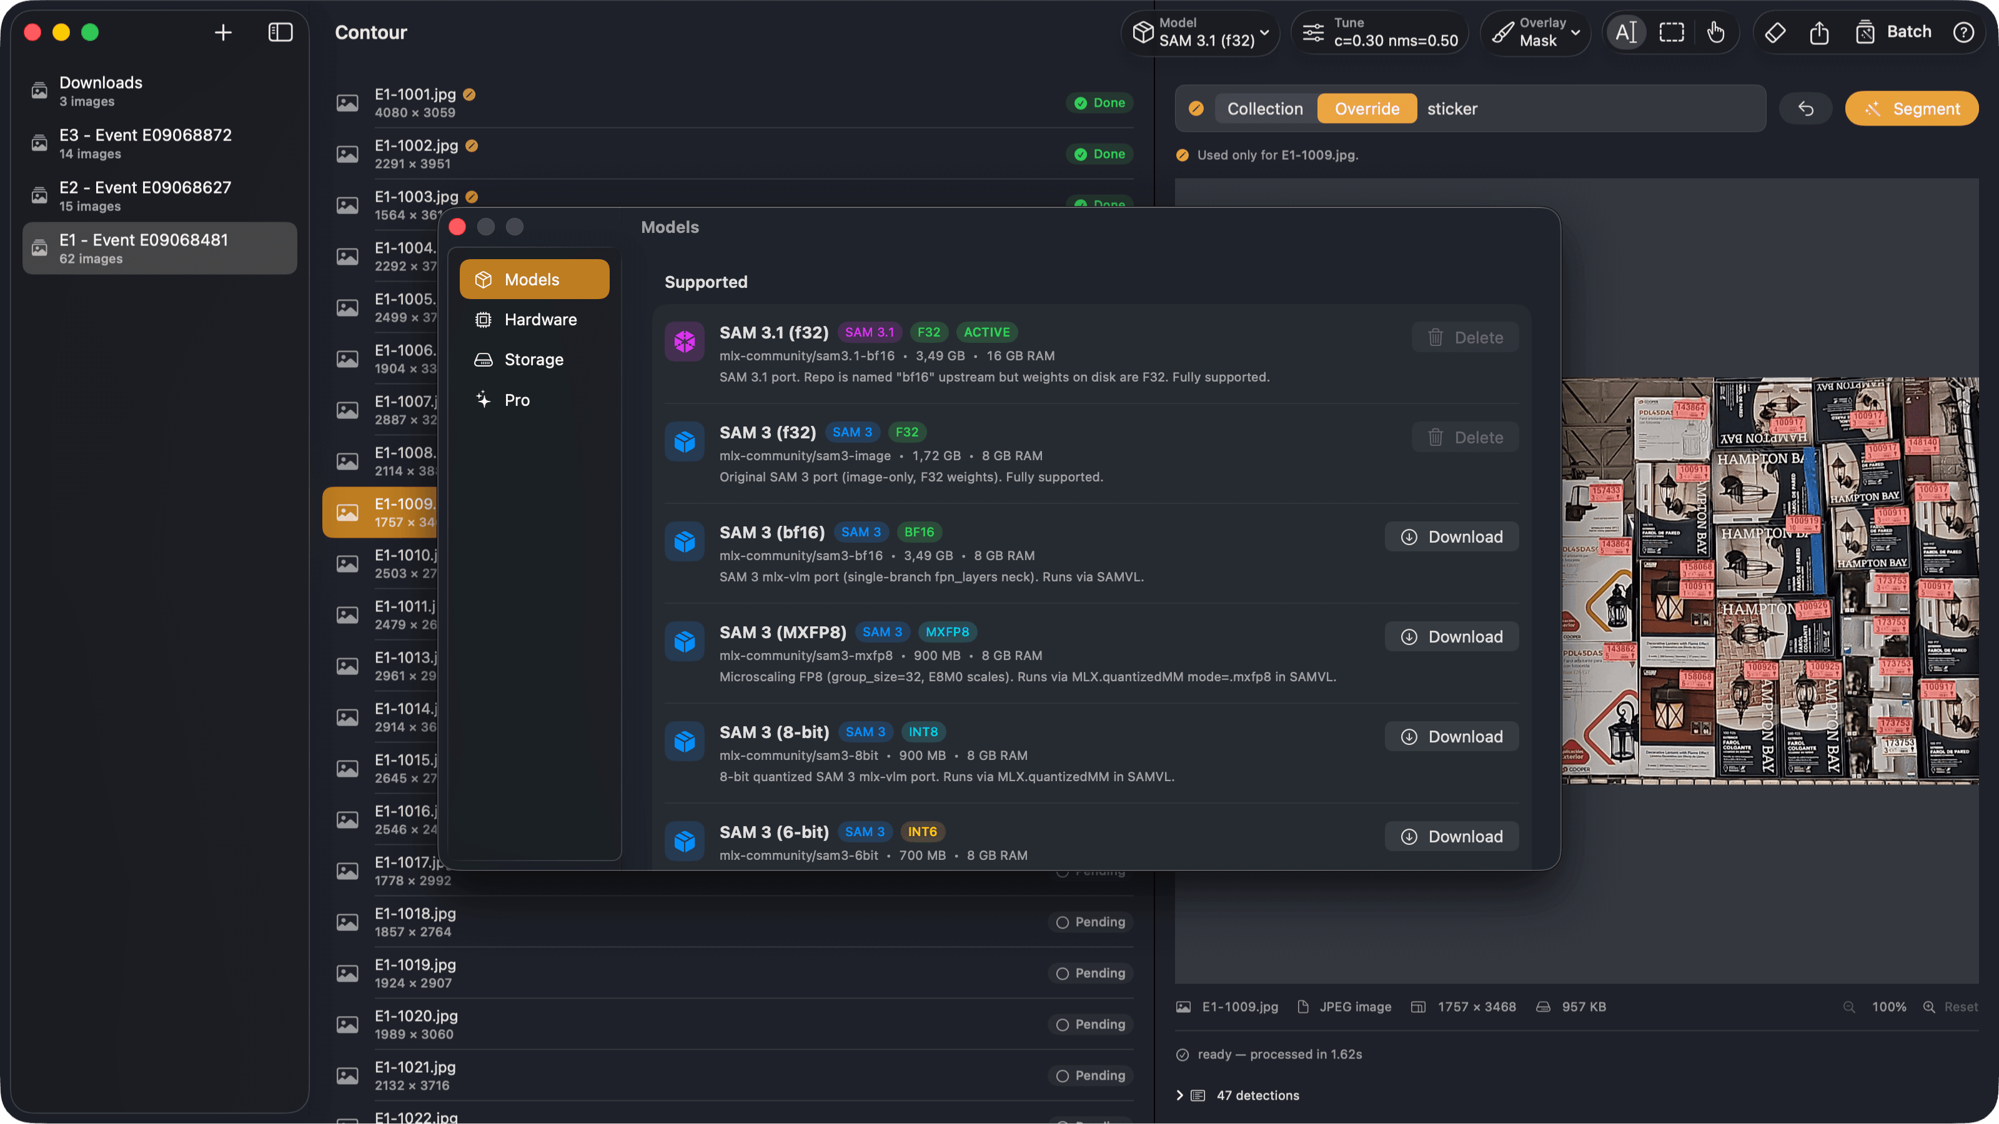1999x1124 pixels.
Task: Click the SAM 3 (bf16) cube icon
Action: click(685, 541)
